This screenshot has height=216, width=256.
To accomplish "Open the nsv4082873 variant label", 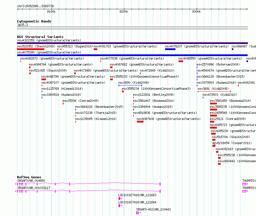I will click(52, 58).
